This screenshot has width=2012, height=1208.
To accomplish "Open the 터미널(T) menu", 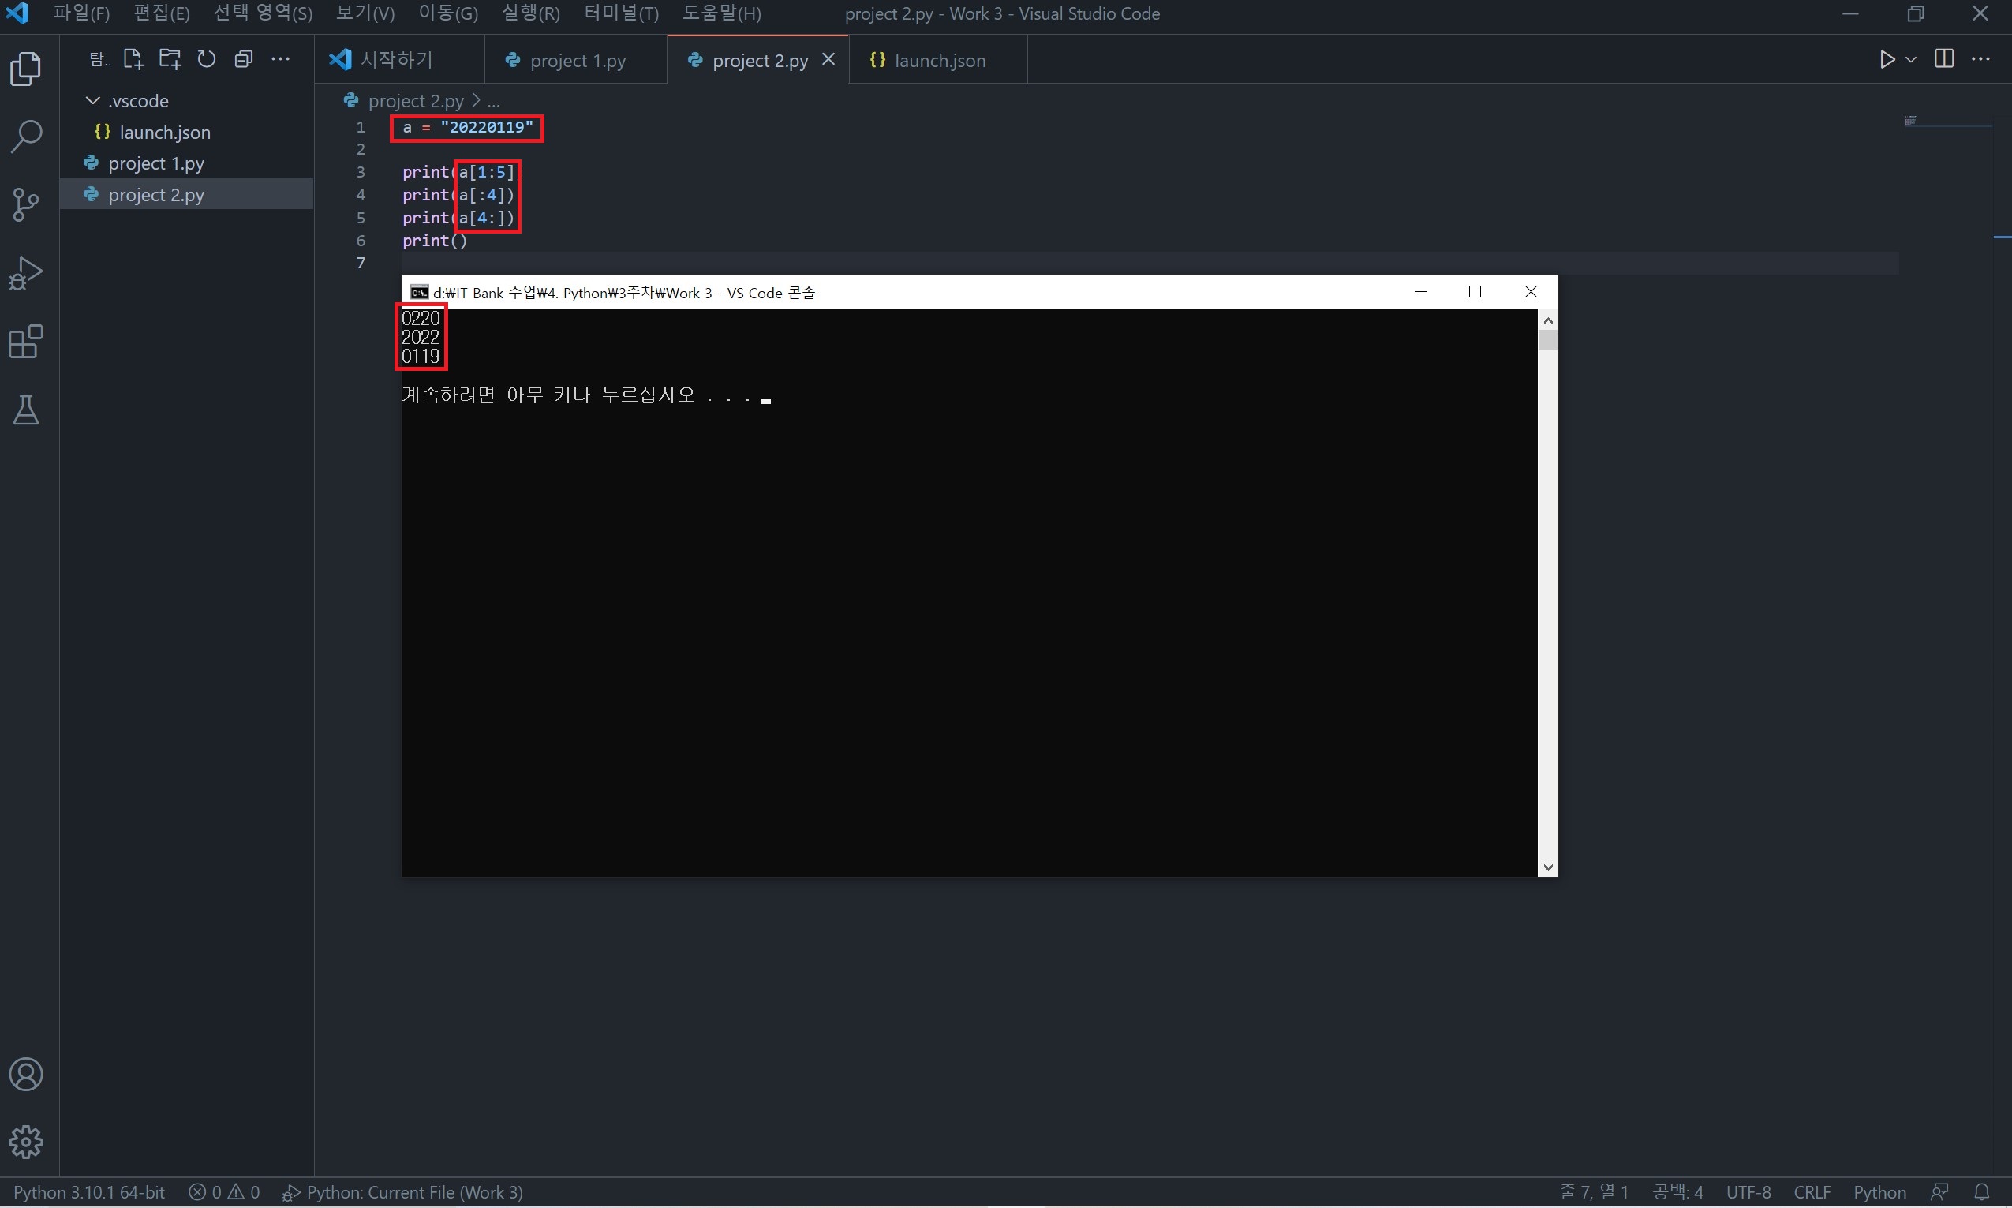I will point(621,13).
